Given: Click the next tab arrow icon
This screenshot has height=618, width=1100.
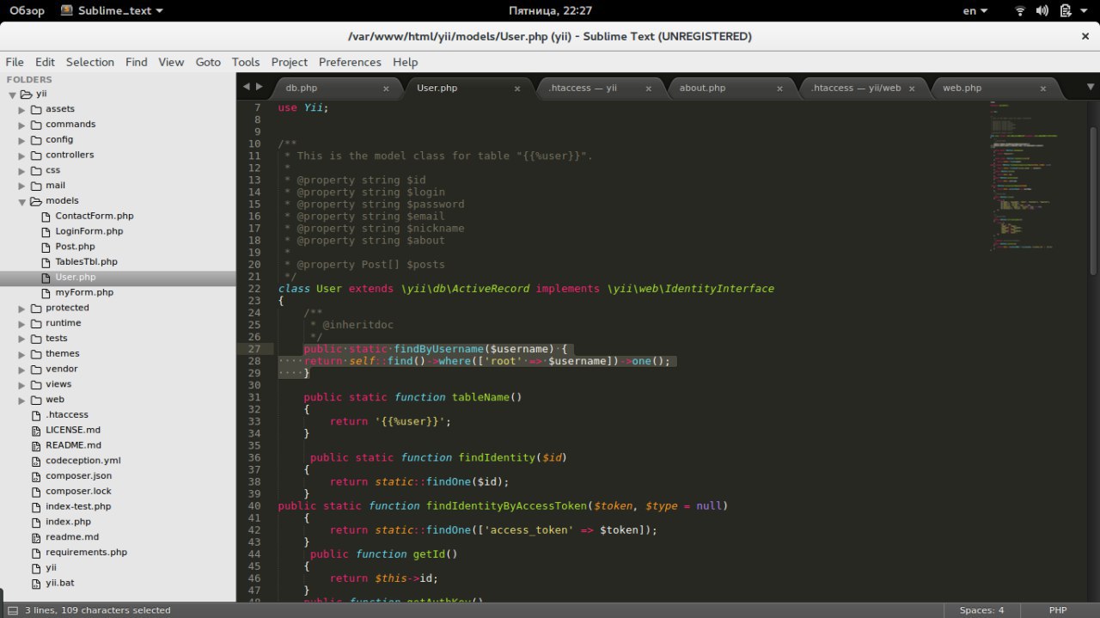Looking at the screenshot, I should (259, 87).
